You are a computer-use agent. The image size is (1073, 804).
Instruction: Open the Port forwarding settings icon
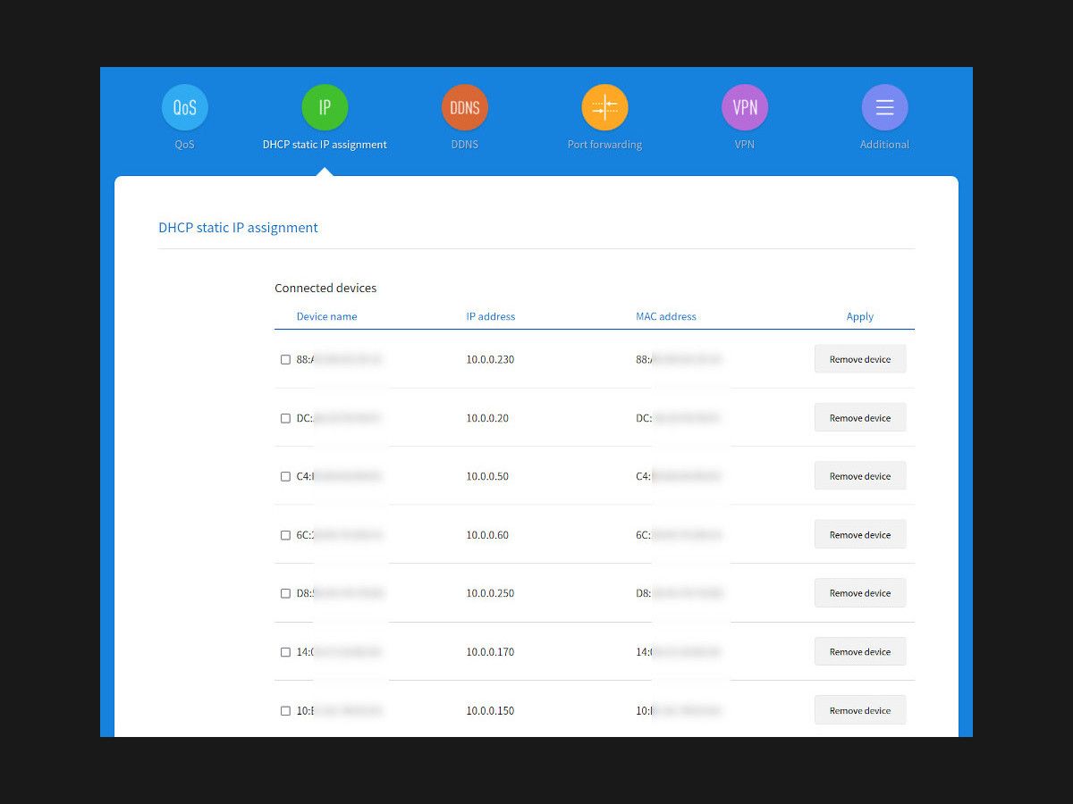(604, 105)
